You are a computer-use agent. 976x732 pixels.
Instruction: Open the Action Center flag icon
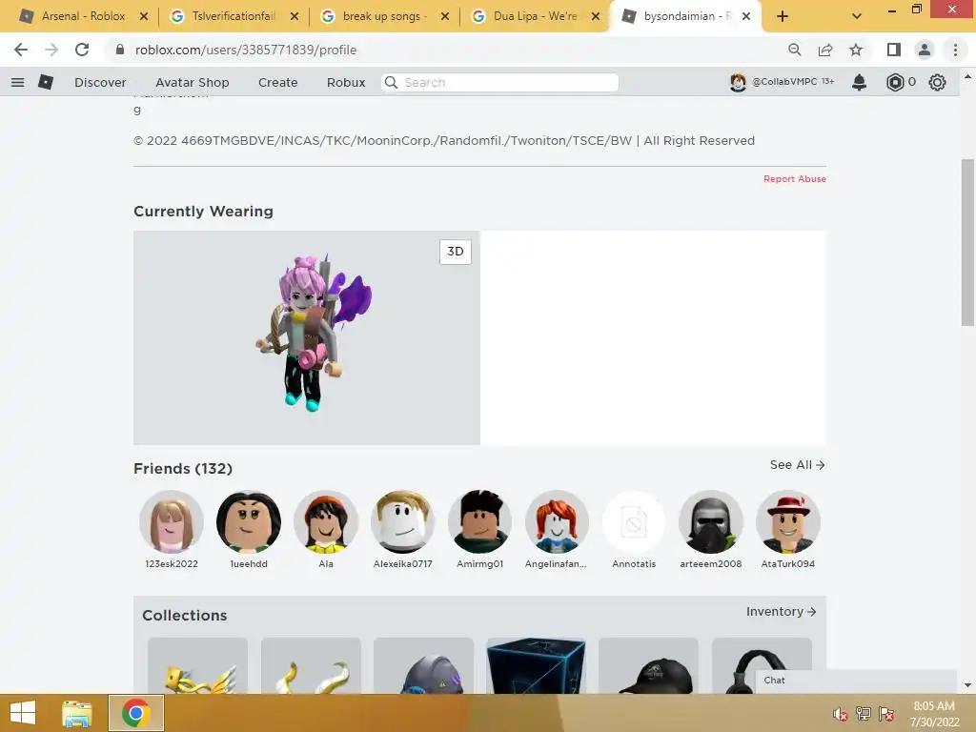pyautogui.click(x=886, y=715)
